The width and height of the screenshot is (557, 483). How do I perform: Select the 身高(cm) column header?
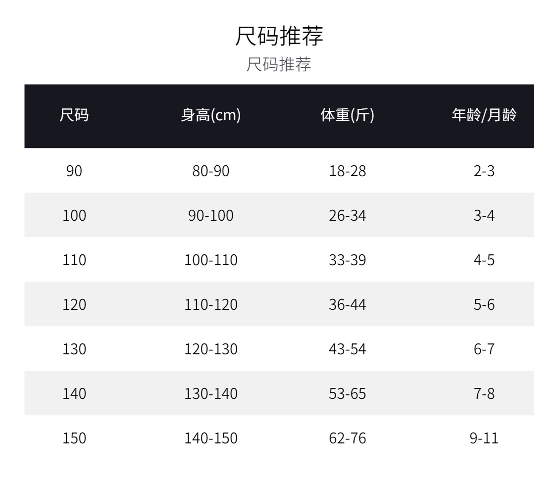(x=211, y=115)
